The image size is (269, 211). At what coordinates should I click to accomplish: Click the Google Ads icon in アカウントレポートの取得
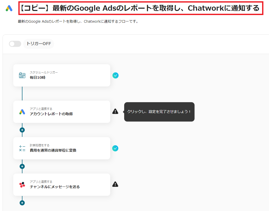pos(22,112)
